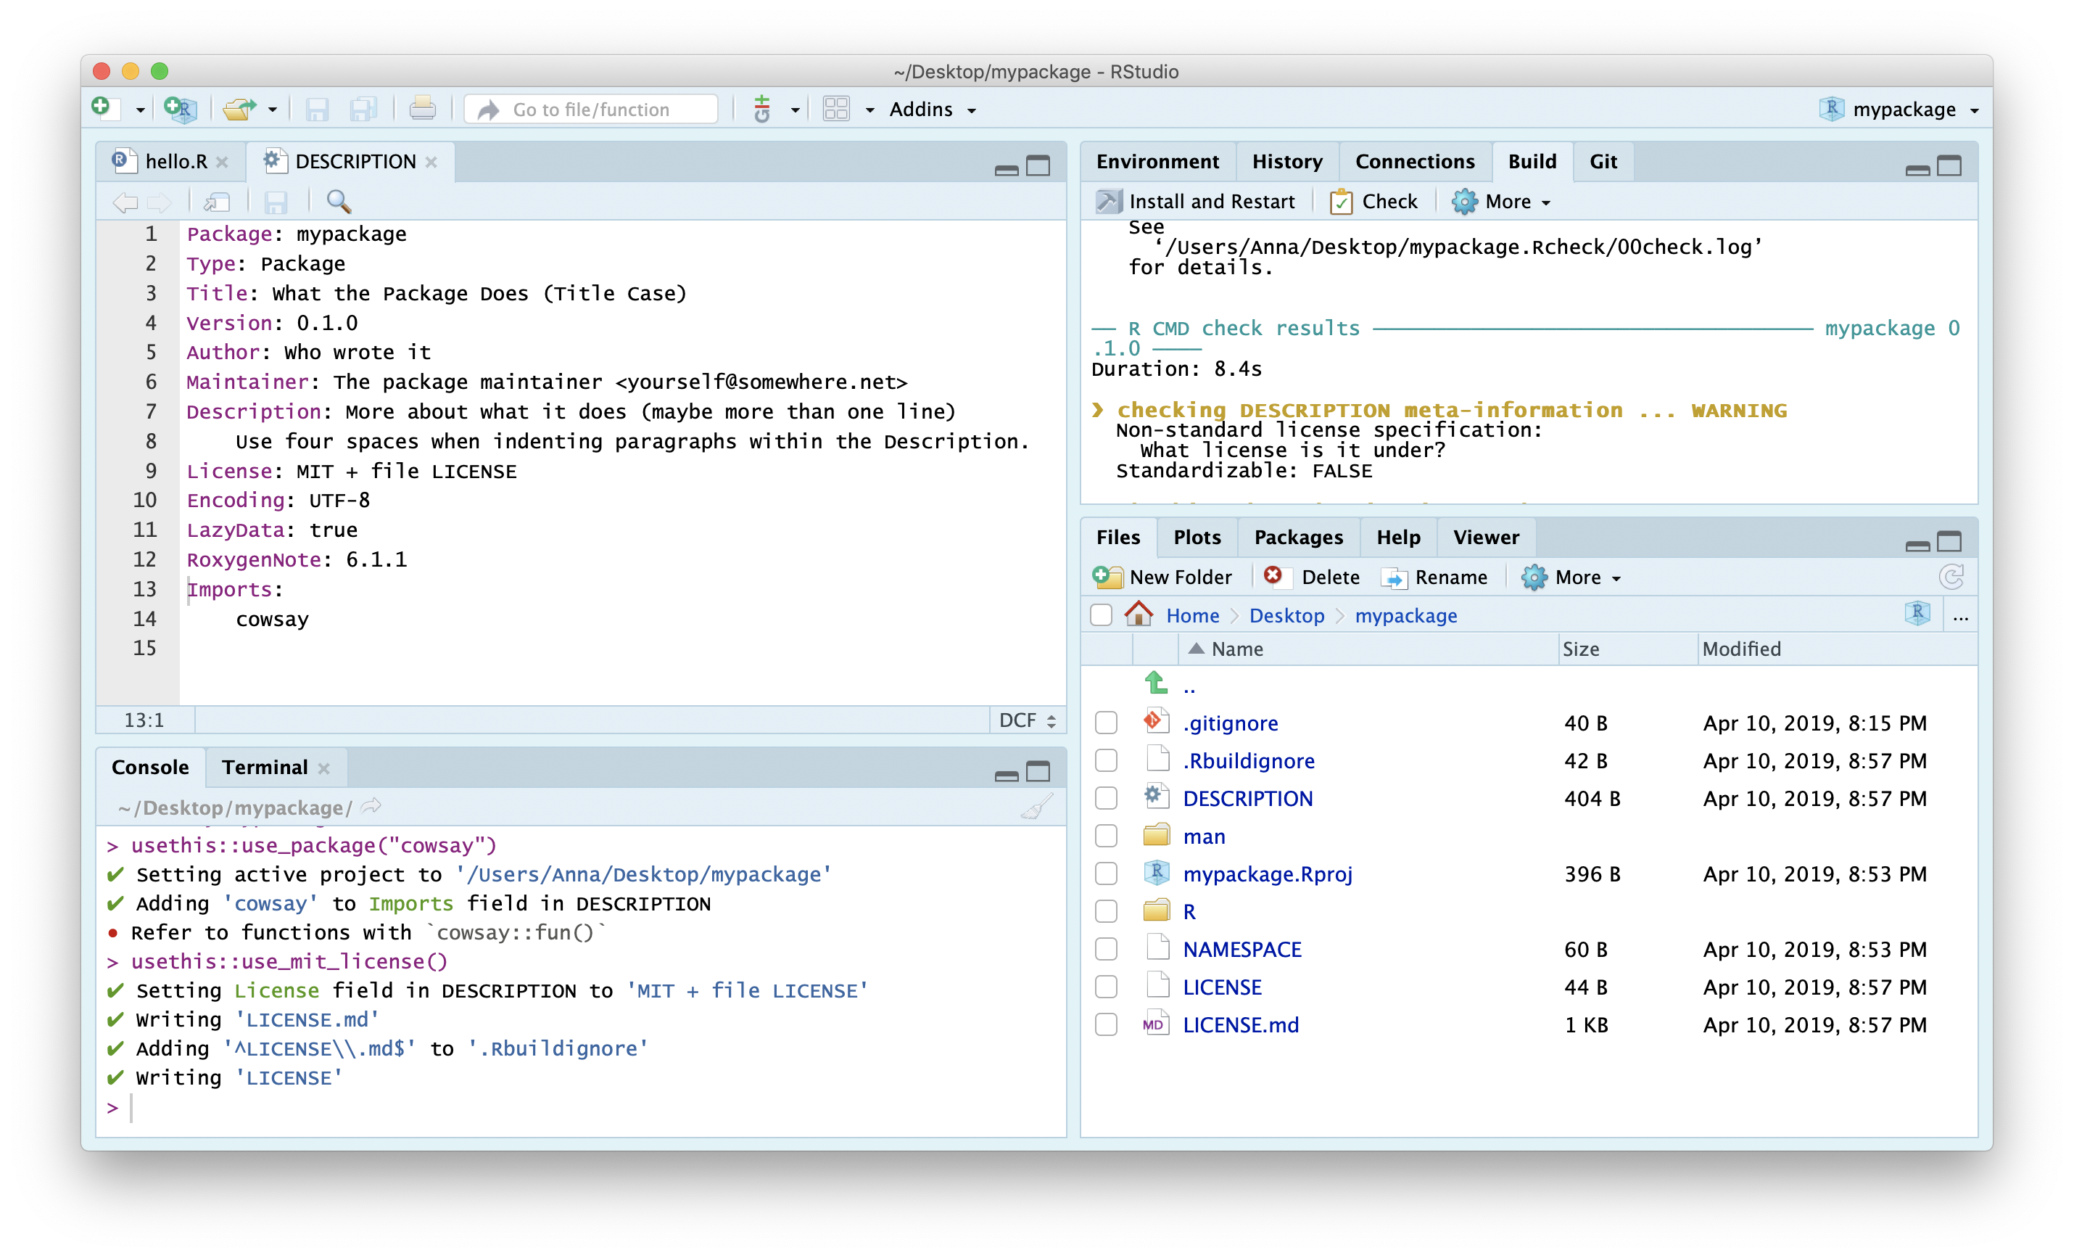Click the Show in new window icon
The height and width of the screenshot is (1258, 2074).
tap(217, 201)
